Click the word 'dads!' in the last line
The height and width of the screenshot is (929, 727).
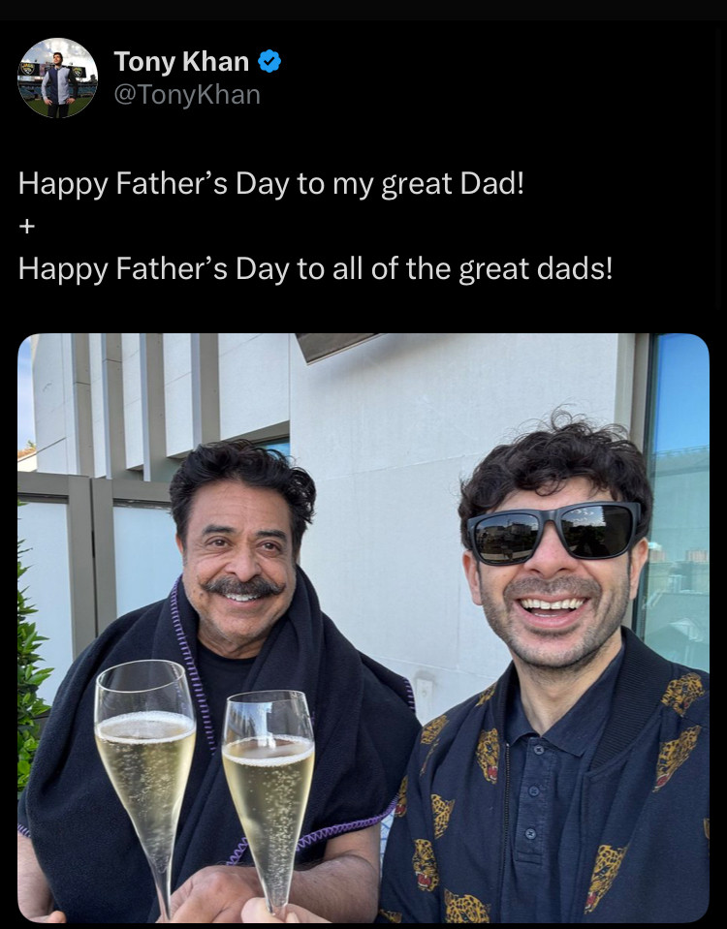point(575,268)
